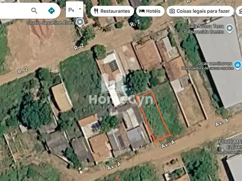Filter map by Restaurantes

[112, 11]
